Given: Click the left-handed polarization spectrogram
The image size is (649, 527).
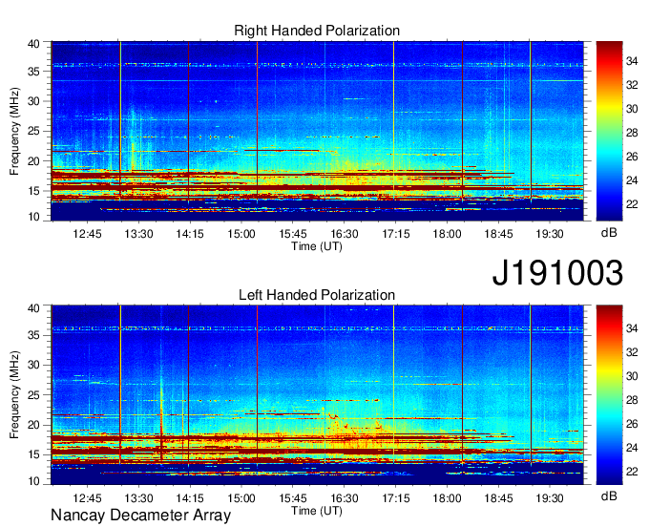Looking at the screenshot, I should (318, 395).
